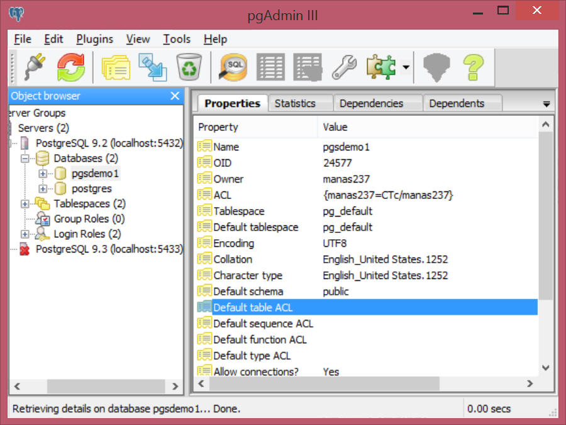This screenshot has height=425, width=566.
Task: Open the tab list dropdown arrow
Action: tap(547, 104)
